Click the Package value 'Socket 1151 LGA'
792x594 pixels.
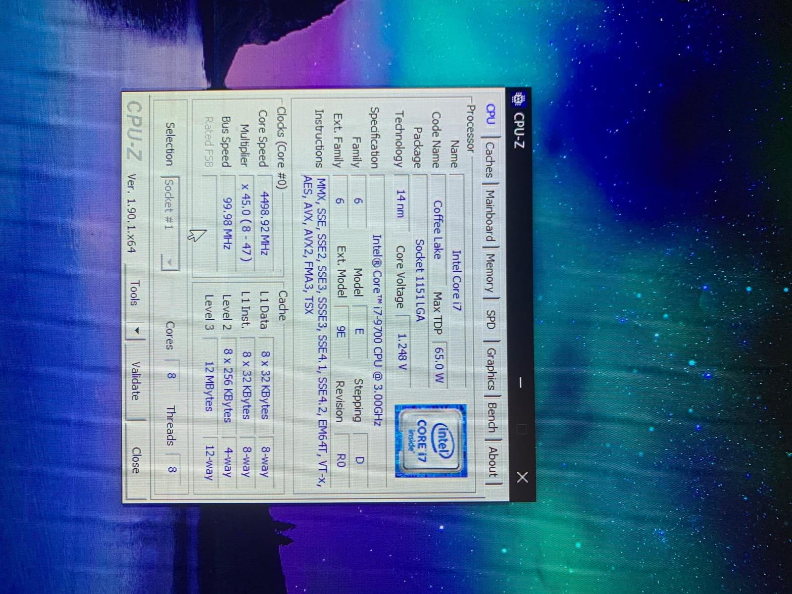(420, 280)
